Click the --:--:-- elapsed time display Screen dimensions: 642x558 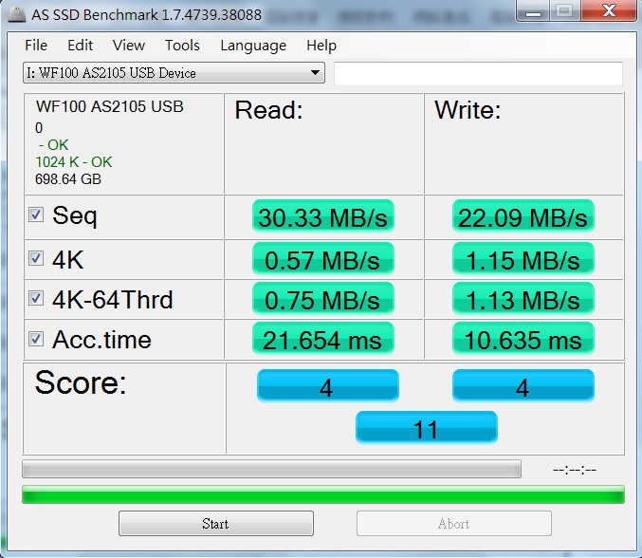575,470
